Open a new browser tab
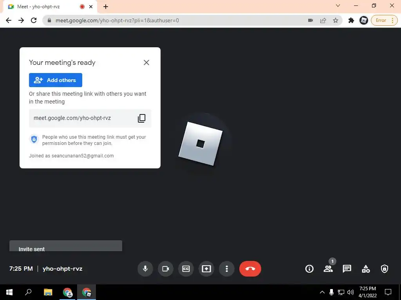Screen dimensions: 401x300 [106, 7]
